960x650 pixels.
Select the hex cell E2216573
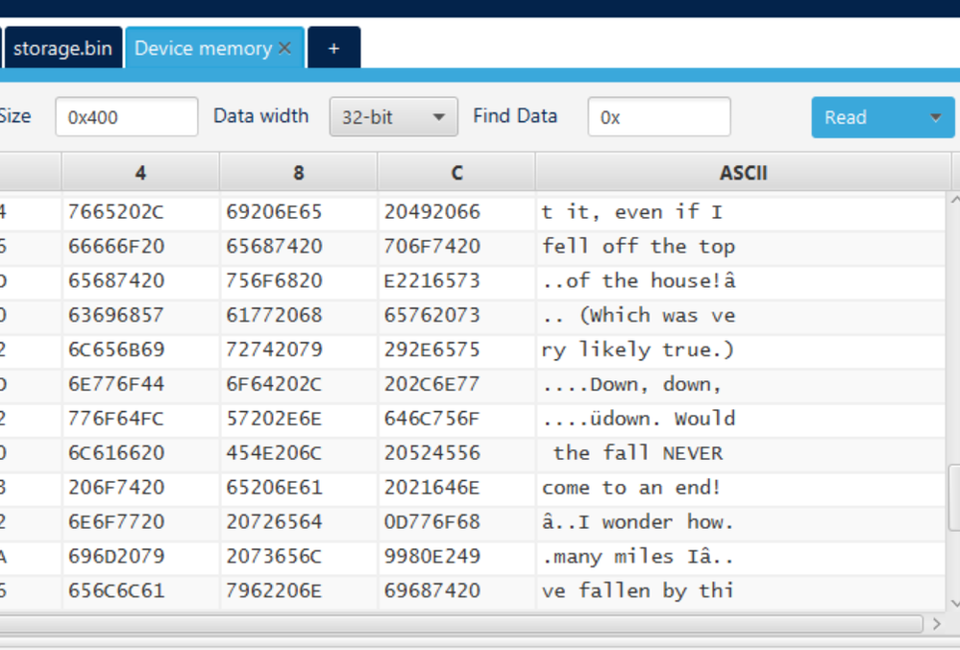tap(431, 281)
